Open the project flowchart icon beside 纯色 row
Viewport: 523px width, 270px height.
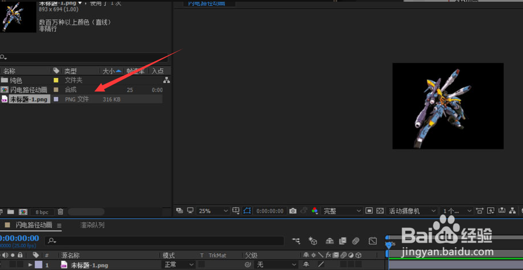[167, 80]
